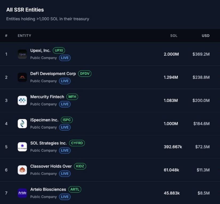Screen dimensions: 220x204
Task: Click the $72.5M USD value
Action: click(202, 147)
